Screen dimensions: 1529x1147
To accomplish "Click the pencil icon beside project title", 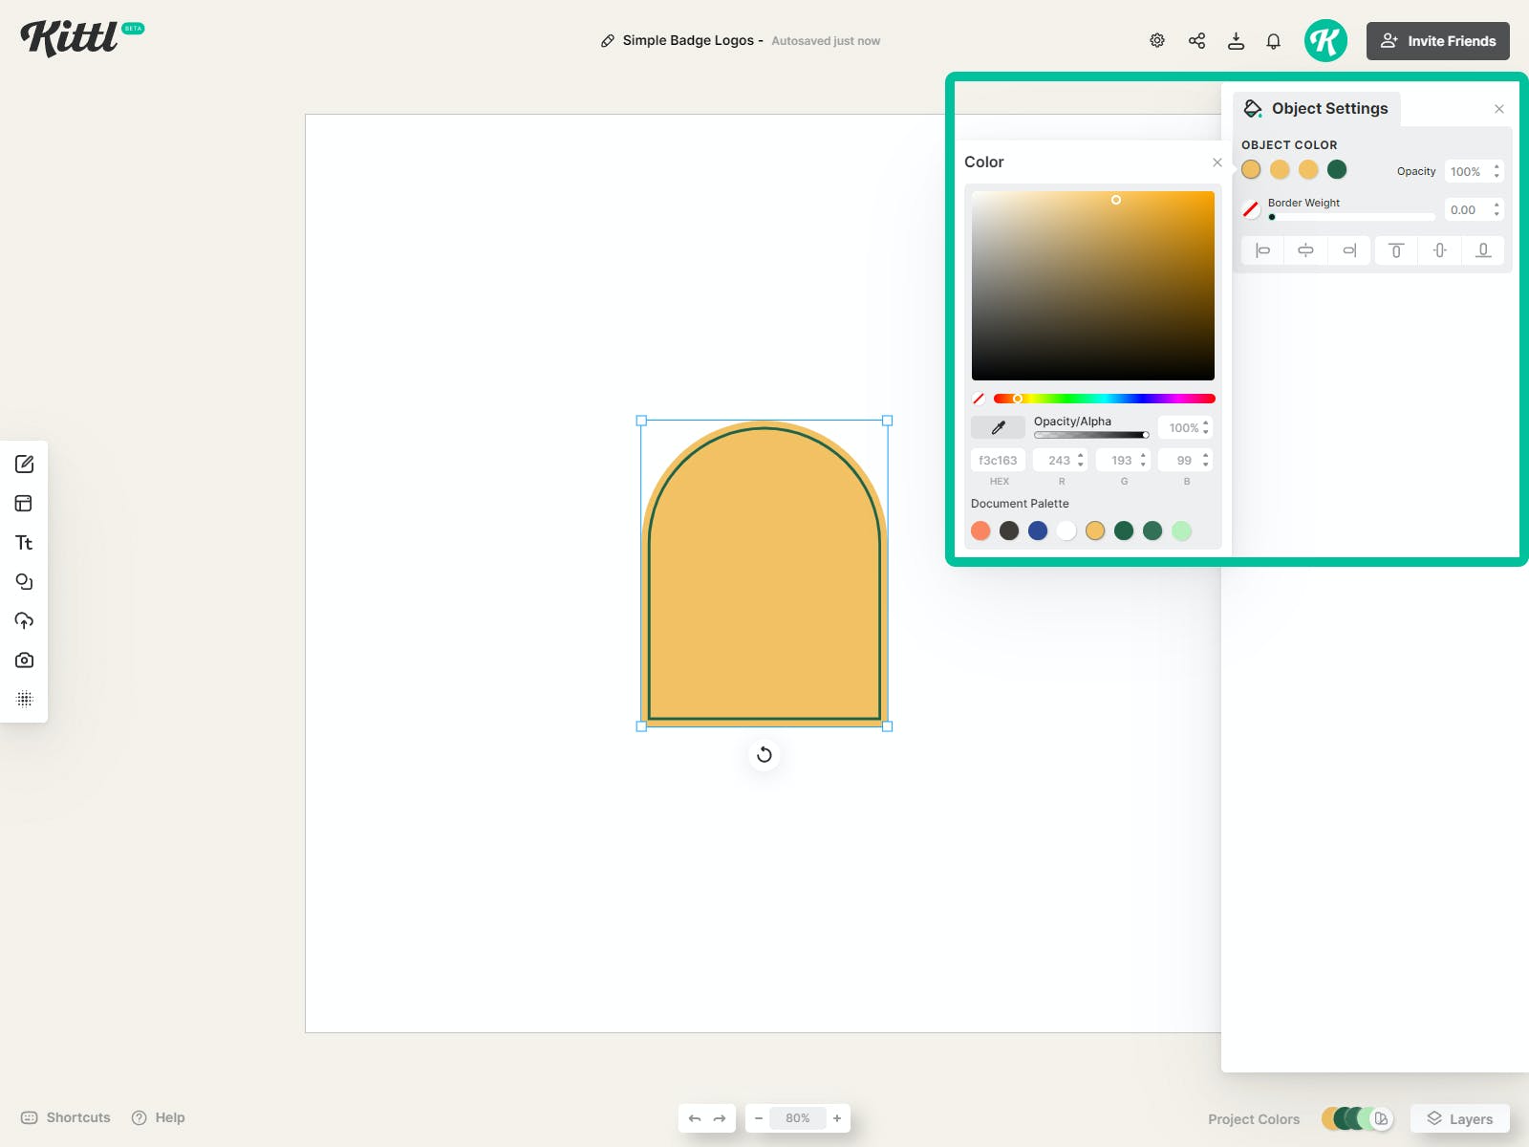I will (x=608, y=41).
